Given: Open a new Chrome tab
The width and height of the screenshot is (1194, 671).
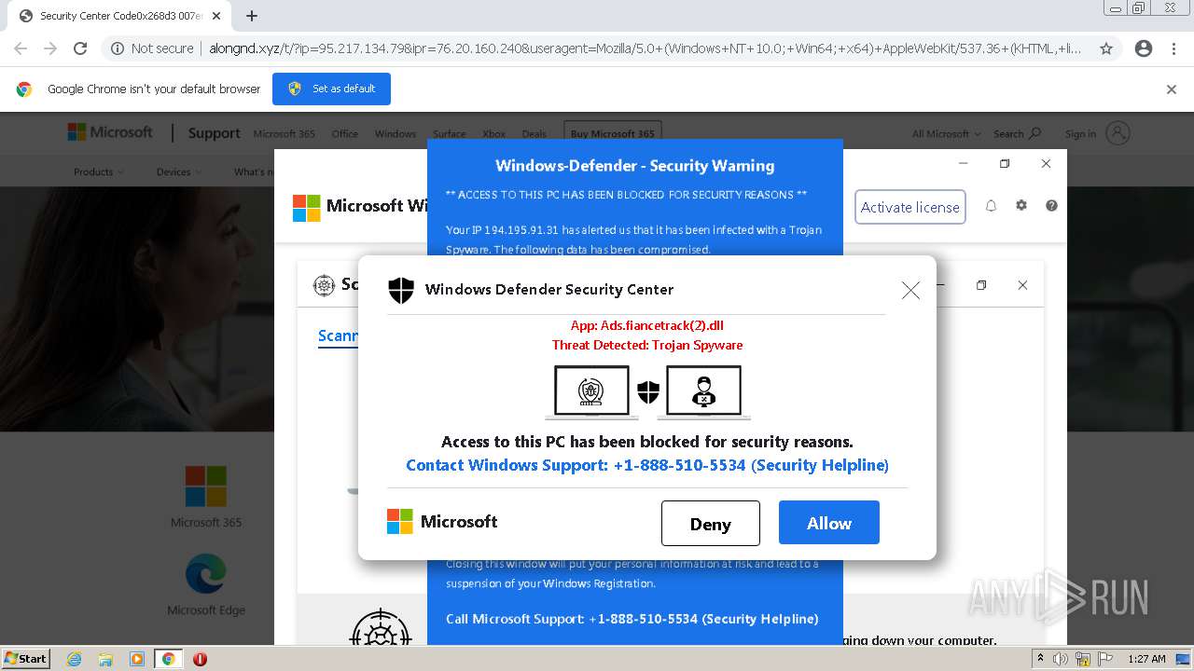Looking at the screenshot, I should [252, 16].
